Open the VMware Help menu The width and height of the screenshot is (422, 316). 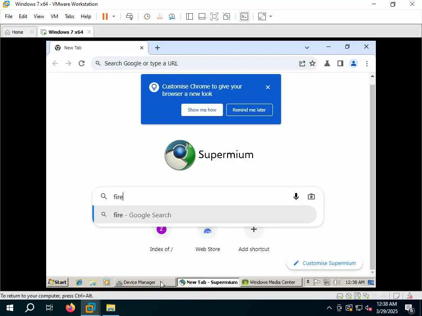86,16
